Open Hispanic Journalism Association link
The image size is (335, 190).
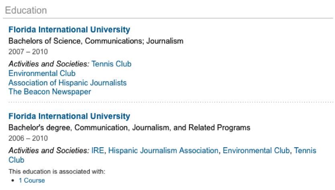click(x=163, y=150)
